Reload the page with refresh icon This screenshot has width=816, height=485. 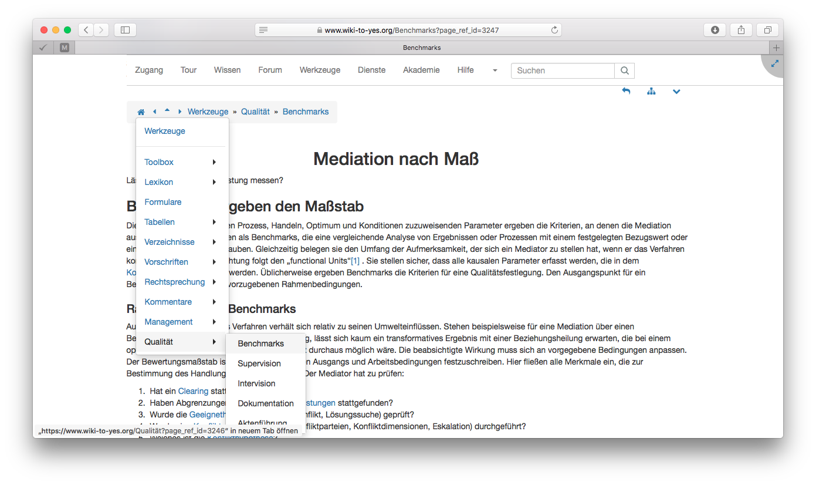[554, 30]
